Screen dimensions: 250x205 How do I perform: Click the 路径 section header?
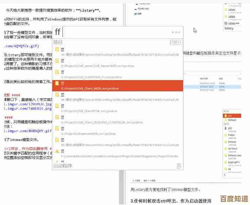[x=58, y=42]
